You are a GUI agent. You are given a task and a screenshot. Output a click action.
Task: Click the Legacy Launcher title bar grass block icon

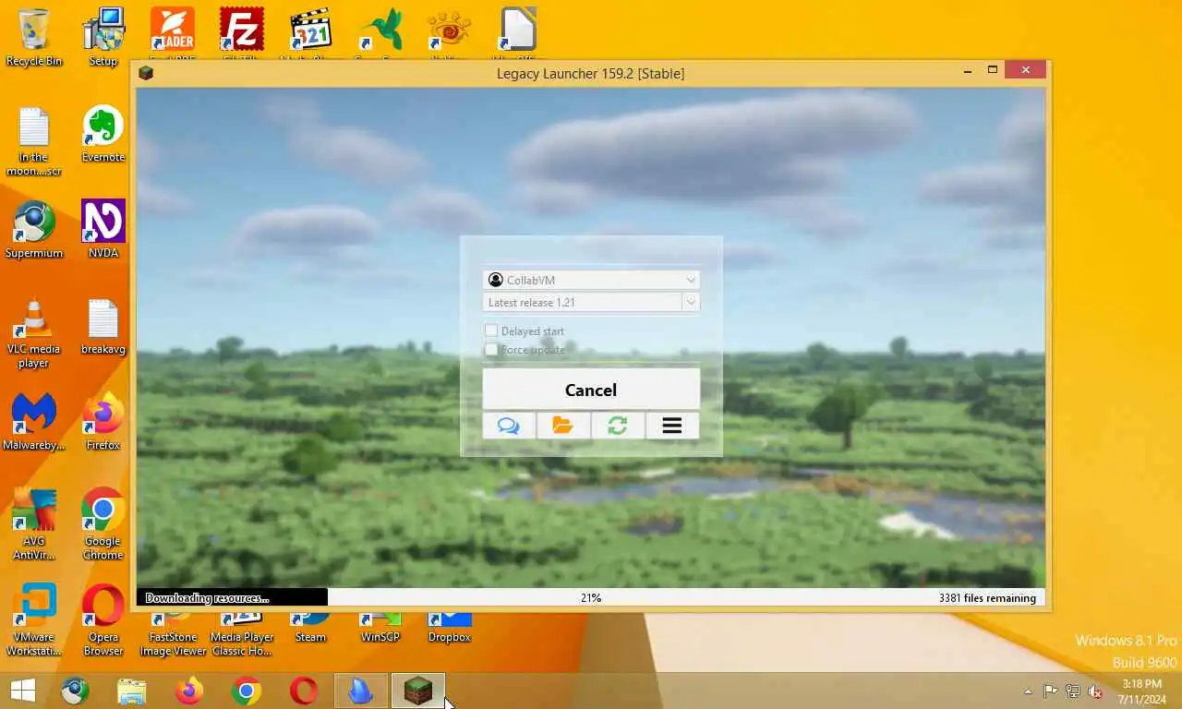pos(146,73)
